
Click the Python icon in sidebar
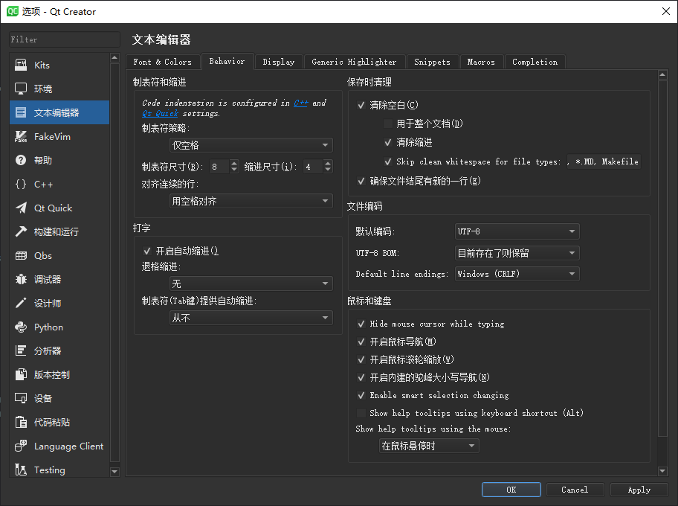21,327
